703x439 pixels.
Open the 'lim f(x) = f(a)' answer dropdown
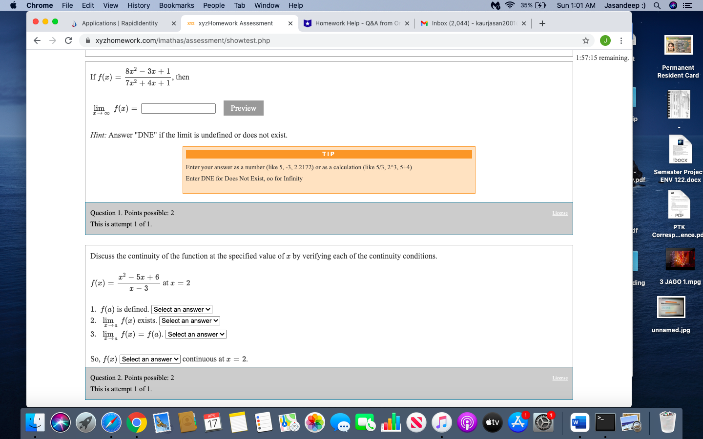[x=195, y=334]
